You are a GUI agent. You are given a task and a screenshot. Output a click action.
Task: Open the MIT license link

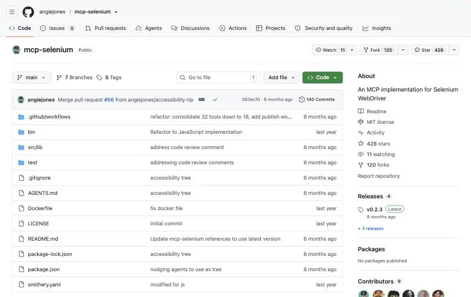(x=376, y=122)
